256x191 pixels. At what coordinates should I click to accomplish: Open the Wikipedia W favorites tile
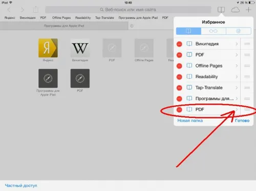(x=80, y=48)
